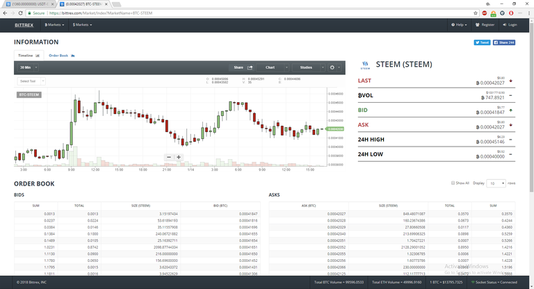
Task: Click the STEEM coin logo
Action: [365, 65]
